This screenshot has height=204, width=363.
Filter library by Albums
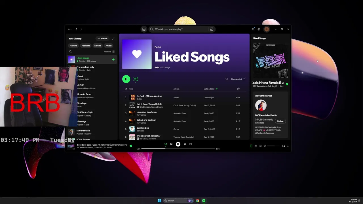tap(98, 46)
